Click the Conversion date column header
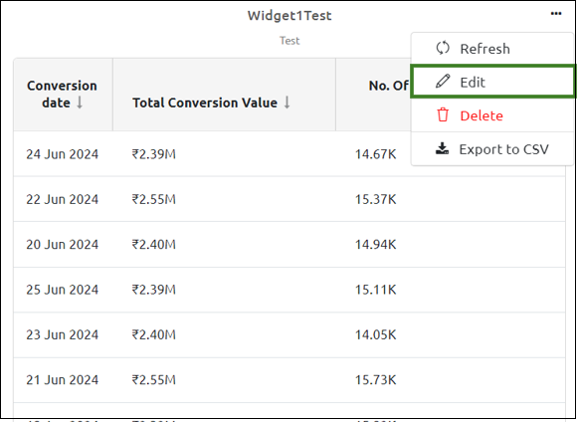 pyautogui.click(x=63, y=95)
